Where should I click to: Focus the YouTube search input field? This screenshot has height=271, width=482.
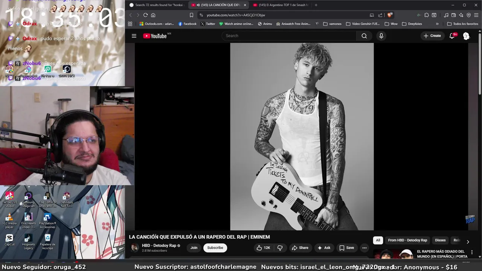289,36
